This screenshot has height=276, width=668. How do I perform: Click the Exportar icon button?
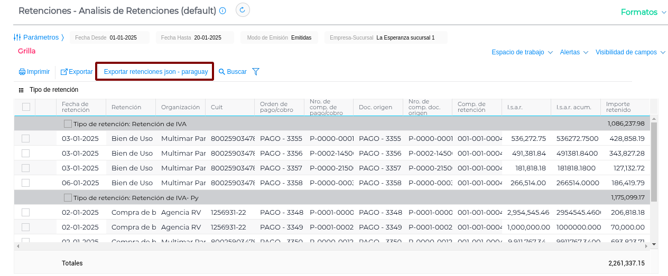click(64, 72)
